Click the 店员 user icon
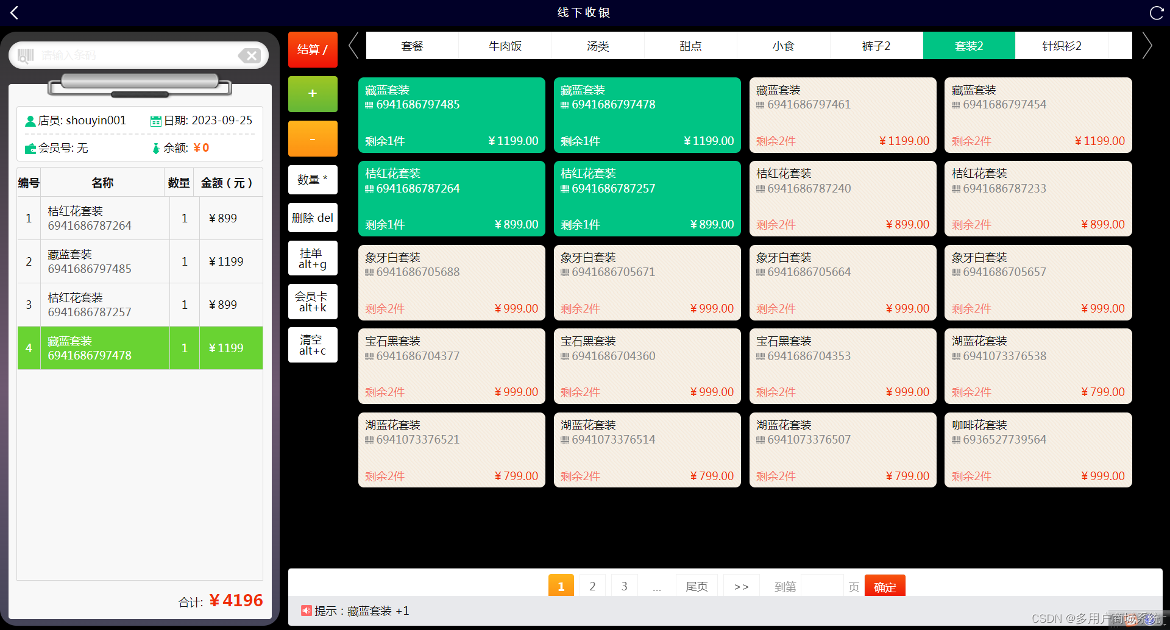 (30, 121)
